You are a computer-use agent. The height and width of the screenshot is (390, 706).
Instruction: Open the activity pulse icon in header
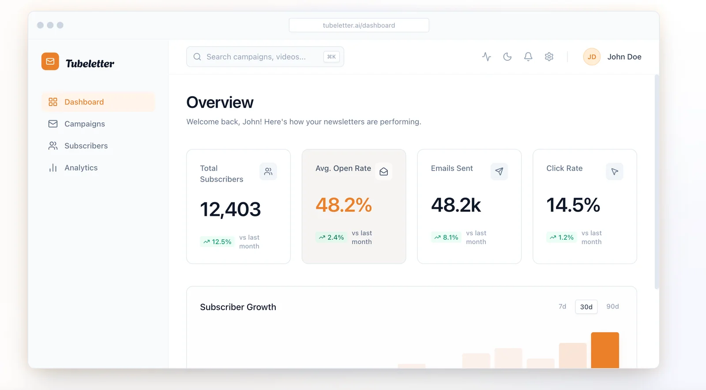pyautogui.click(x=486, y=57)
